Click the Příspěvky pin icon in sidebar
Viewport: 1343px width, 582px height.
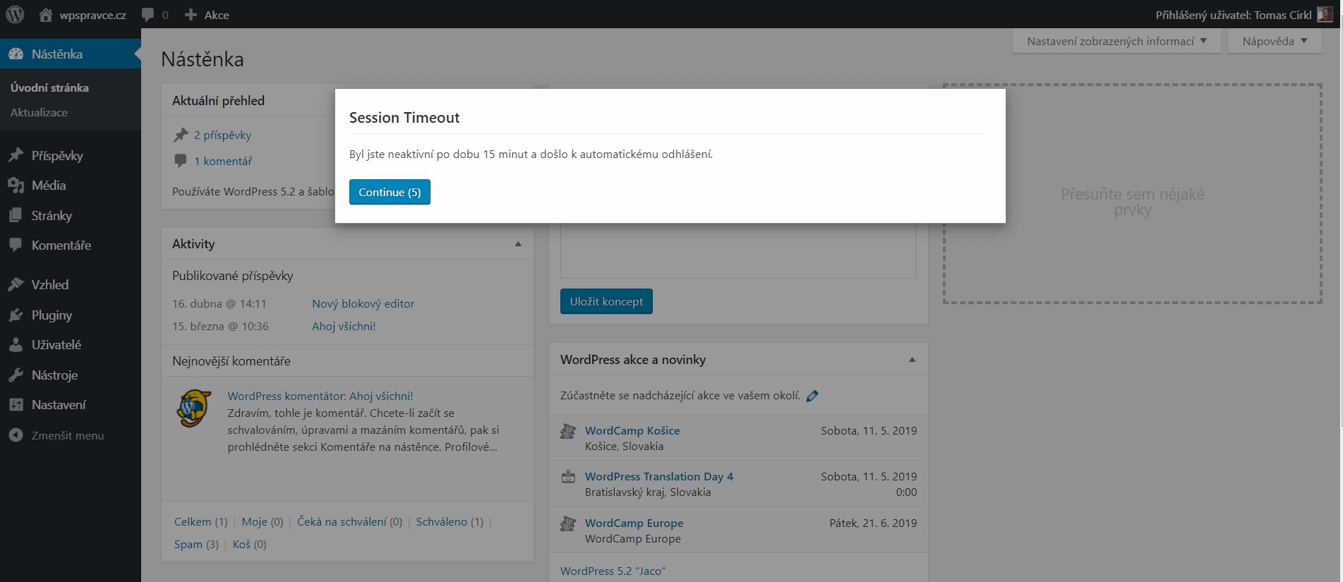(x=16, y=155)
